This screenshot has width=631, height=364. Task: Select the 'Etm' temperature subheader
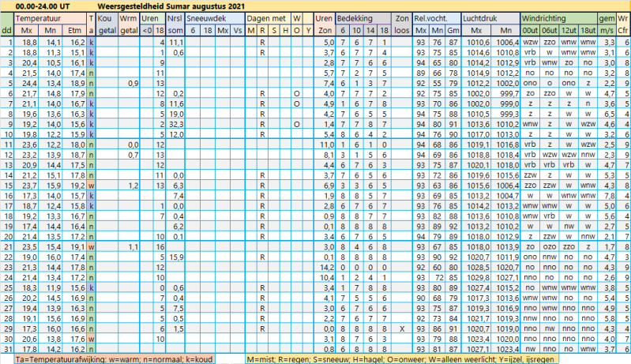[x=77, y=29]
